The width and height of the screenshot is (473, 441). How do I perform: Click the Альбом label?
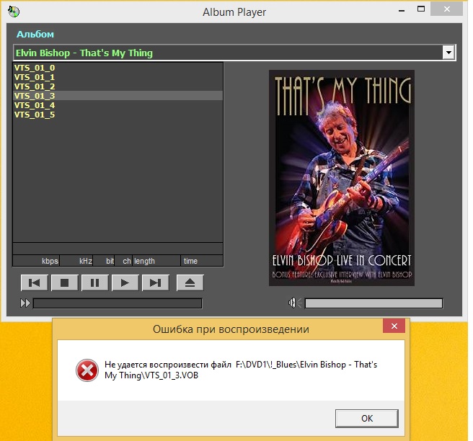[x=35, y=35]
